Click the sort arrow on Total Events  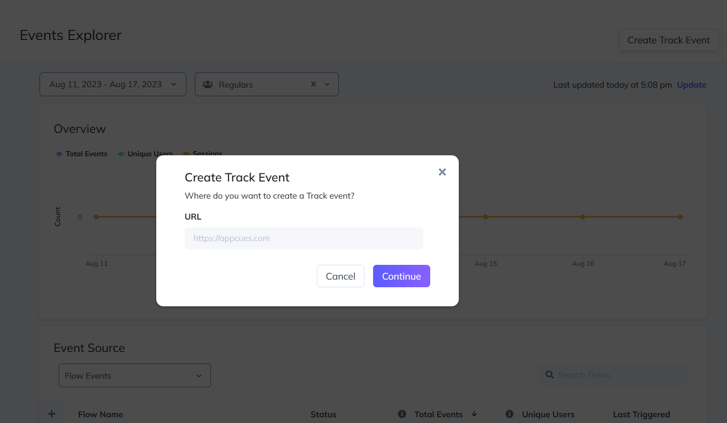pos(475,414)
